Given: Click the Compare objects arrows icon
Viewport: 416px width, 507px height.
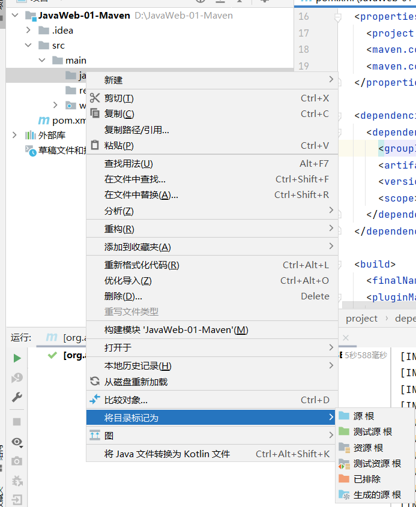Looking at the screenshot, I should coord(95,400).
